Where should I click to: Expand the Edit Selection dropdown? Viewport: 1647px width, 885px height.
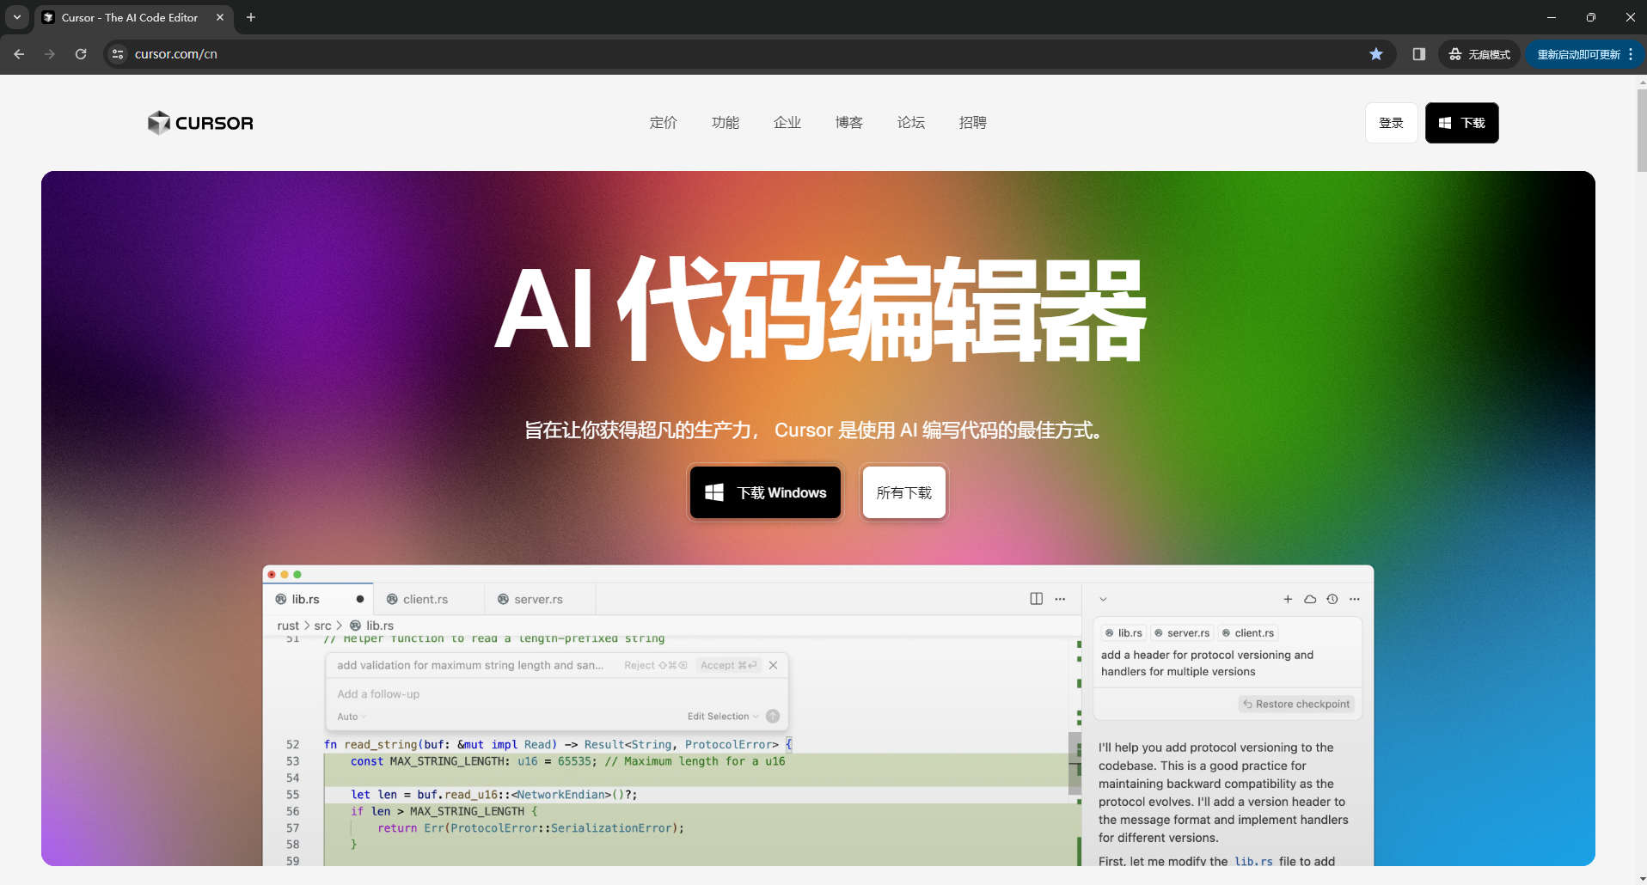pyautogui.click(x=725, y=716)
